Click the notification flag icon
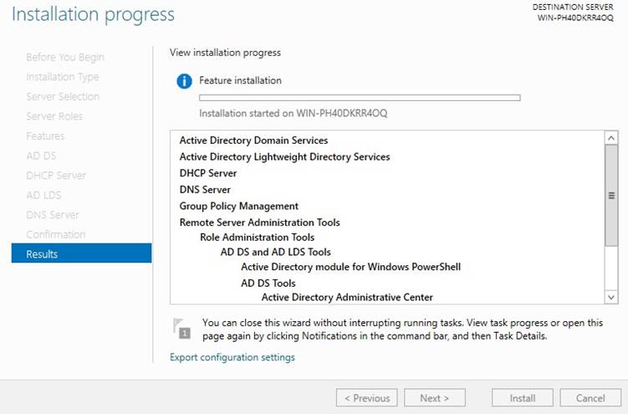This screenshot has width=628, height=414. point(181,329)
